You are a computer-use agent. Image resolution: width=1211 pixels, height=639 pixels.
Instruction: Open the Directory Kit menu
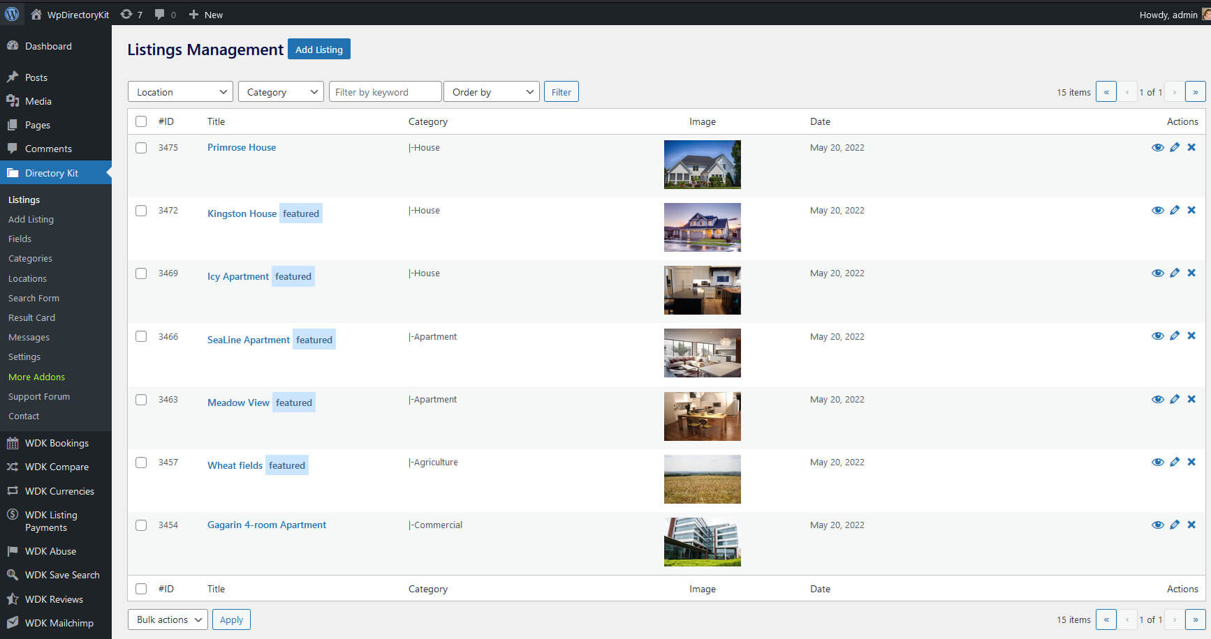coord(56,173)
